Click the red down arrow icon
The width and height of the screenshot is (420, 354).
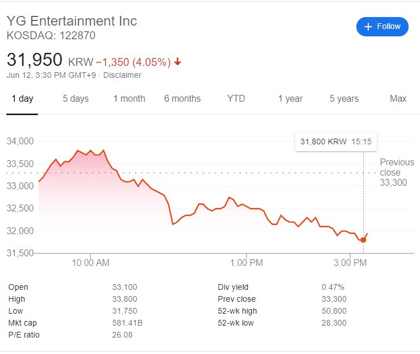click(x=178, y=61)
